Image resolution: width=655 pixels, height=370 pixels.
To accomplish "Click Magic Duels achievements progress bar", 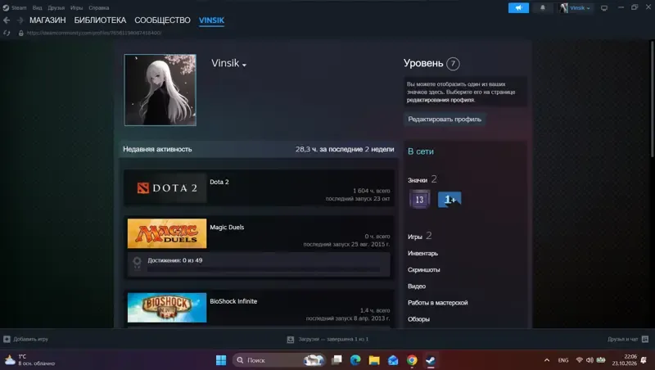I will point(264,270).
